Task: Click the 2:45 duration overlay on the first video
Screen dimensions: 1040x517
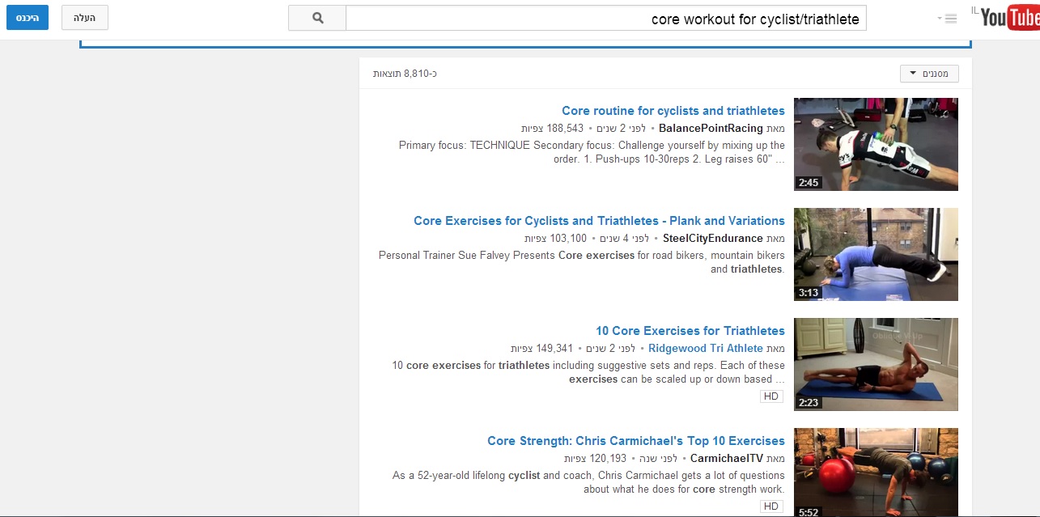Action: point(809,183)
